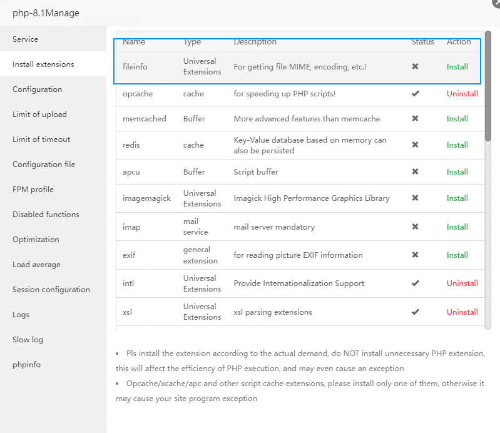Click the imagemagick X status icon

[x=415, y=198]
